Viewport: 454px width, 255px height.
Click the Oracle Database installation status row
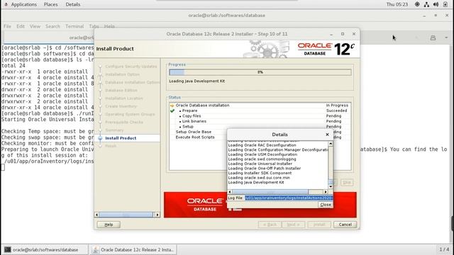point(260,106)
